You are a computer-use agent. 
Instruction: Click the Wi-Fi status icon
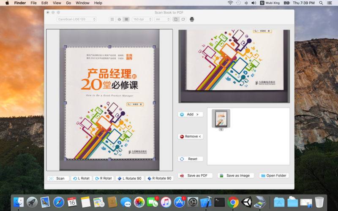coord(230,3)
